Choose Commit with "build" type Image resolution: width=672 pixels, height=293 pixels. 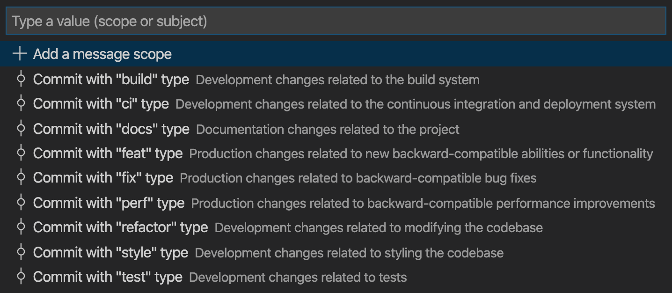pos(111,79)
